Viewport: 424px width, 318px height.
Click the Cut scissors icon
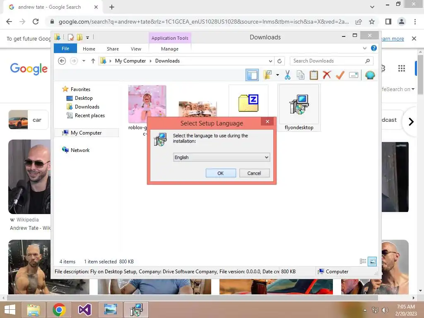click(x=287, y=75)
